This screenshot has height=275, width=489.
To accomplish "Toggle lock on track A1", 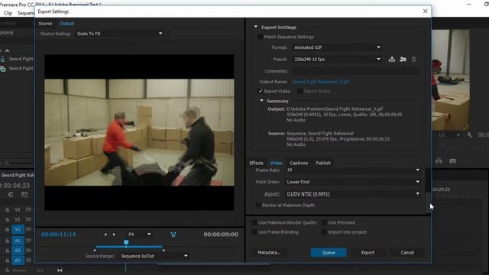I will pyautogui.click(x=8, y=241).
